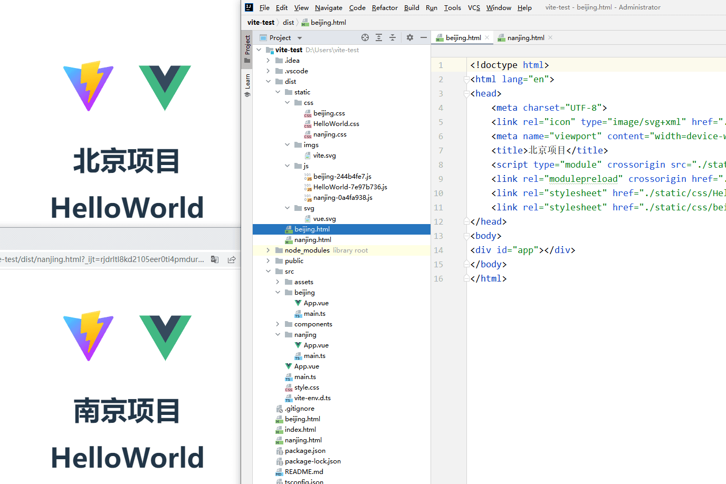Open the Refactor menu
This screenshot has height=484, width=726.
(x=385, y=7)
